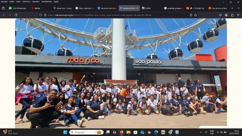The image size is (242, 136).
Task: Switch to the first Instituto Dom Bosco tab
Action: pyautogui.click(x=107, y=8)
